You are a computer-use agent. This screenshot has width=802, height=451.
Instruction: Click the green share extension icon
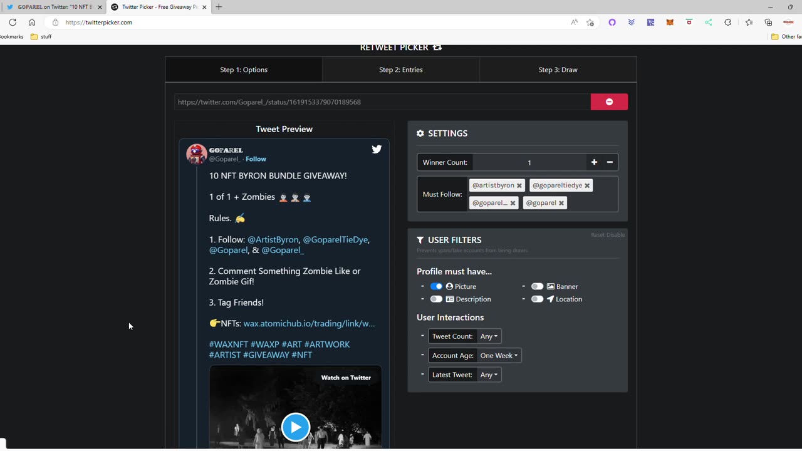coord(709,23)
